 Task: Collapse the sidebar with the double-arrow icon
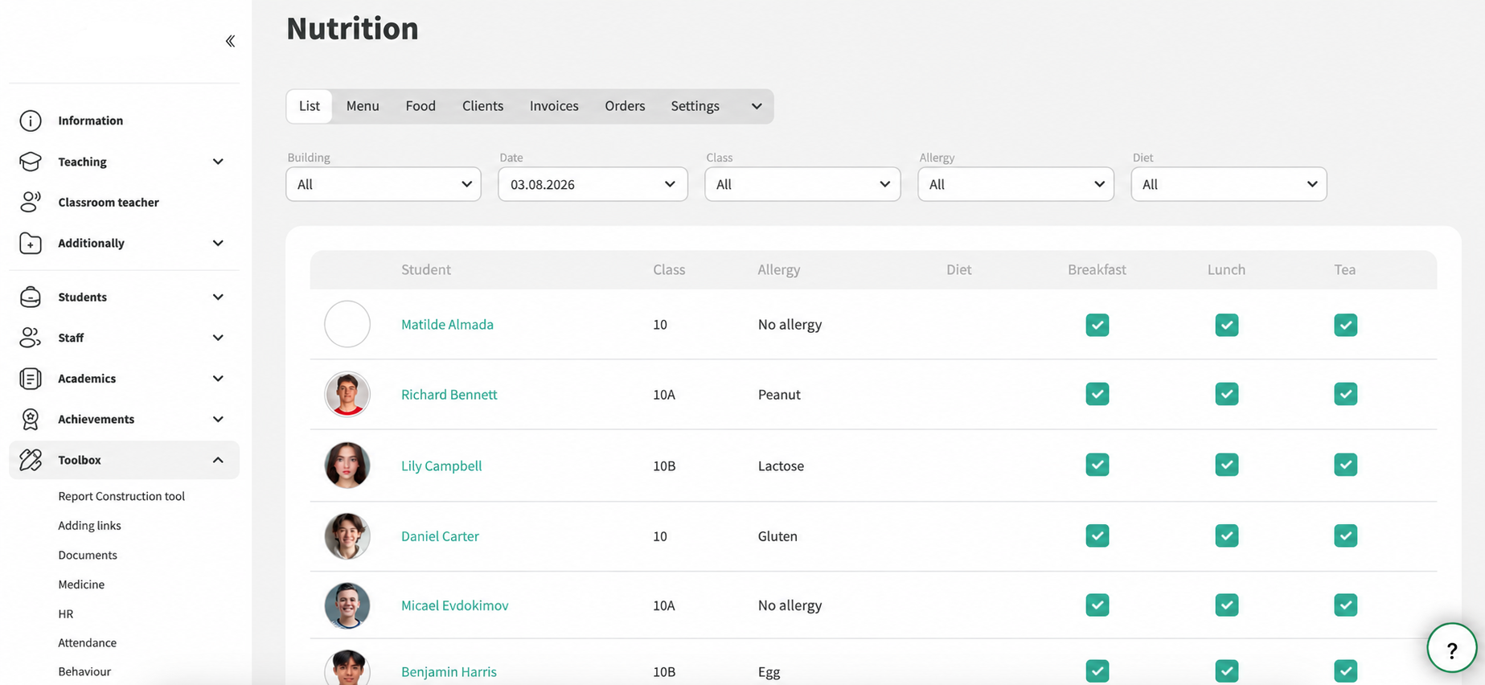point(230,41)
